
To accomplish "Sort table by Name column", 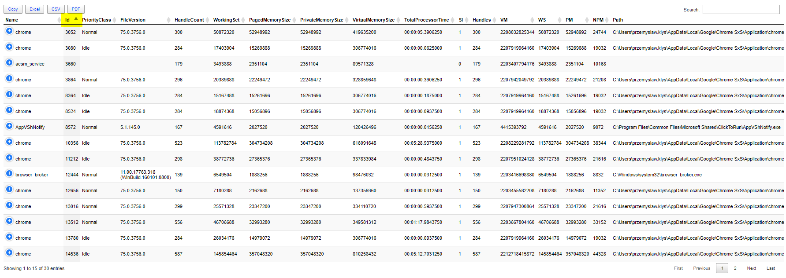I will click(x=12, y=20).
